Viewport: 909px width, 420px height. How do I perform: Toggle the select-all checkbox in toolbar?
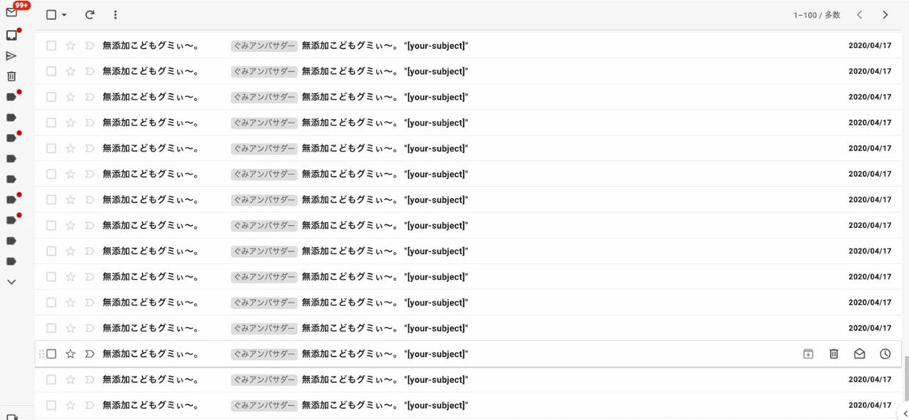(51, 15)
